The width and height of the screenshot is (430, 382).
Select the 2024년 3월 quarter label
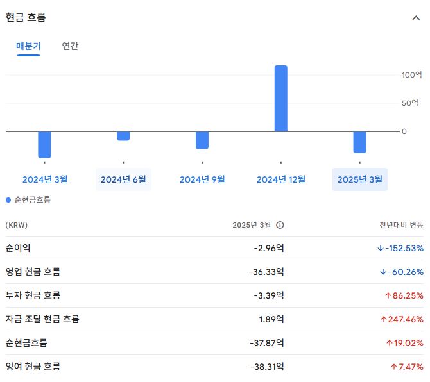[x=45, y=179]
